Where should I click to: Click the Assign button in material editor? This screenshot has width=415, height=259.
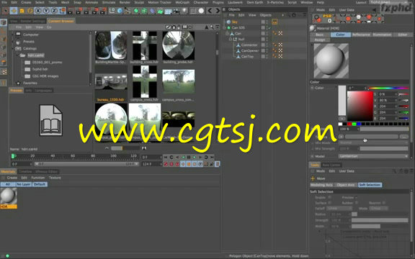[320, 40]
